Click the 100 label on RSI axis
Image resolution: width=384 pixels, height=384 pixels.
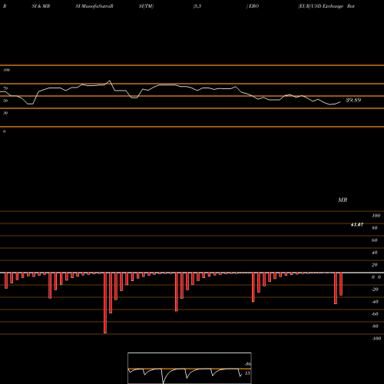pos(6,70)
